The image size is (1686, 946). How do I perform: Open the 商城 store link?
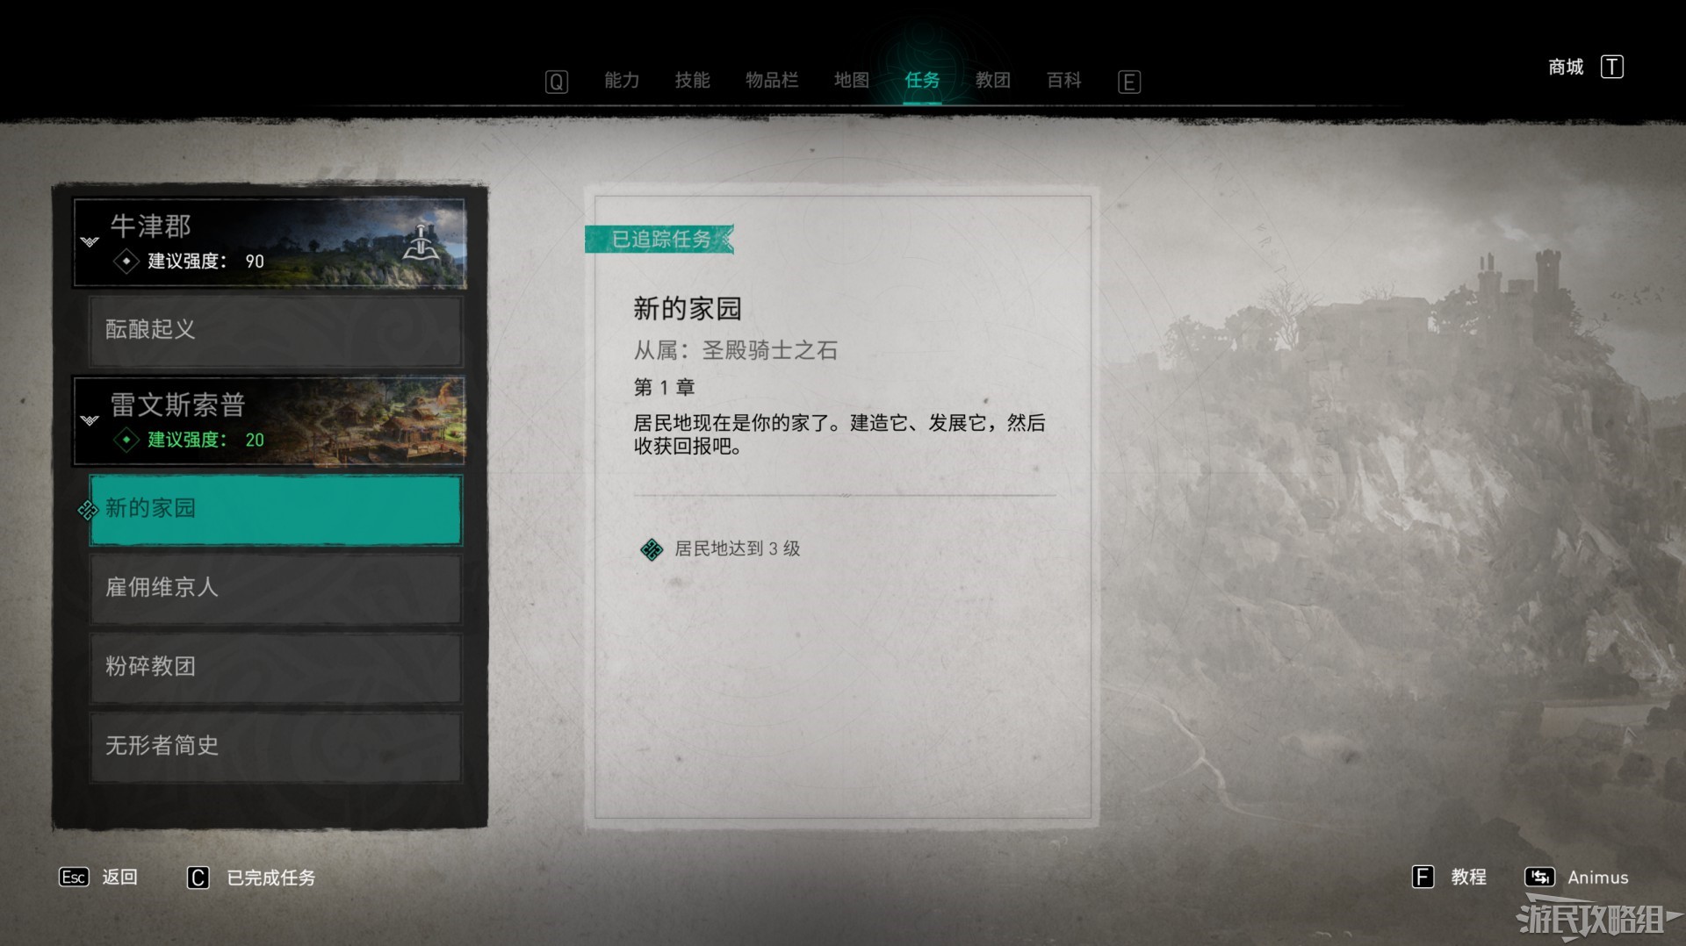coord(1566,67)
